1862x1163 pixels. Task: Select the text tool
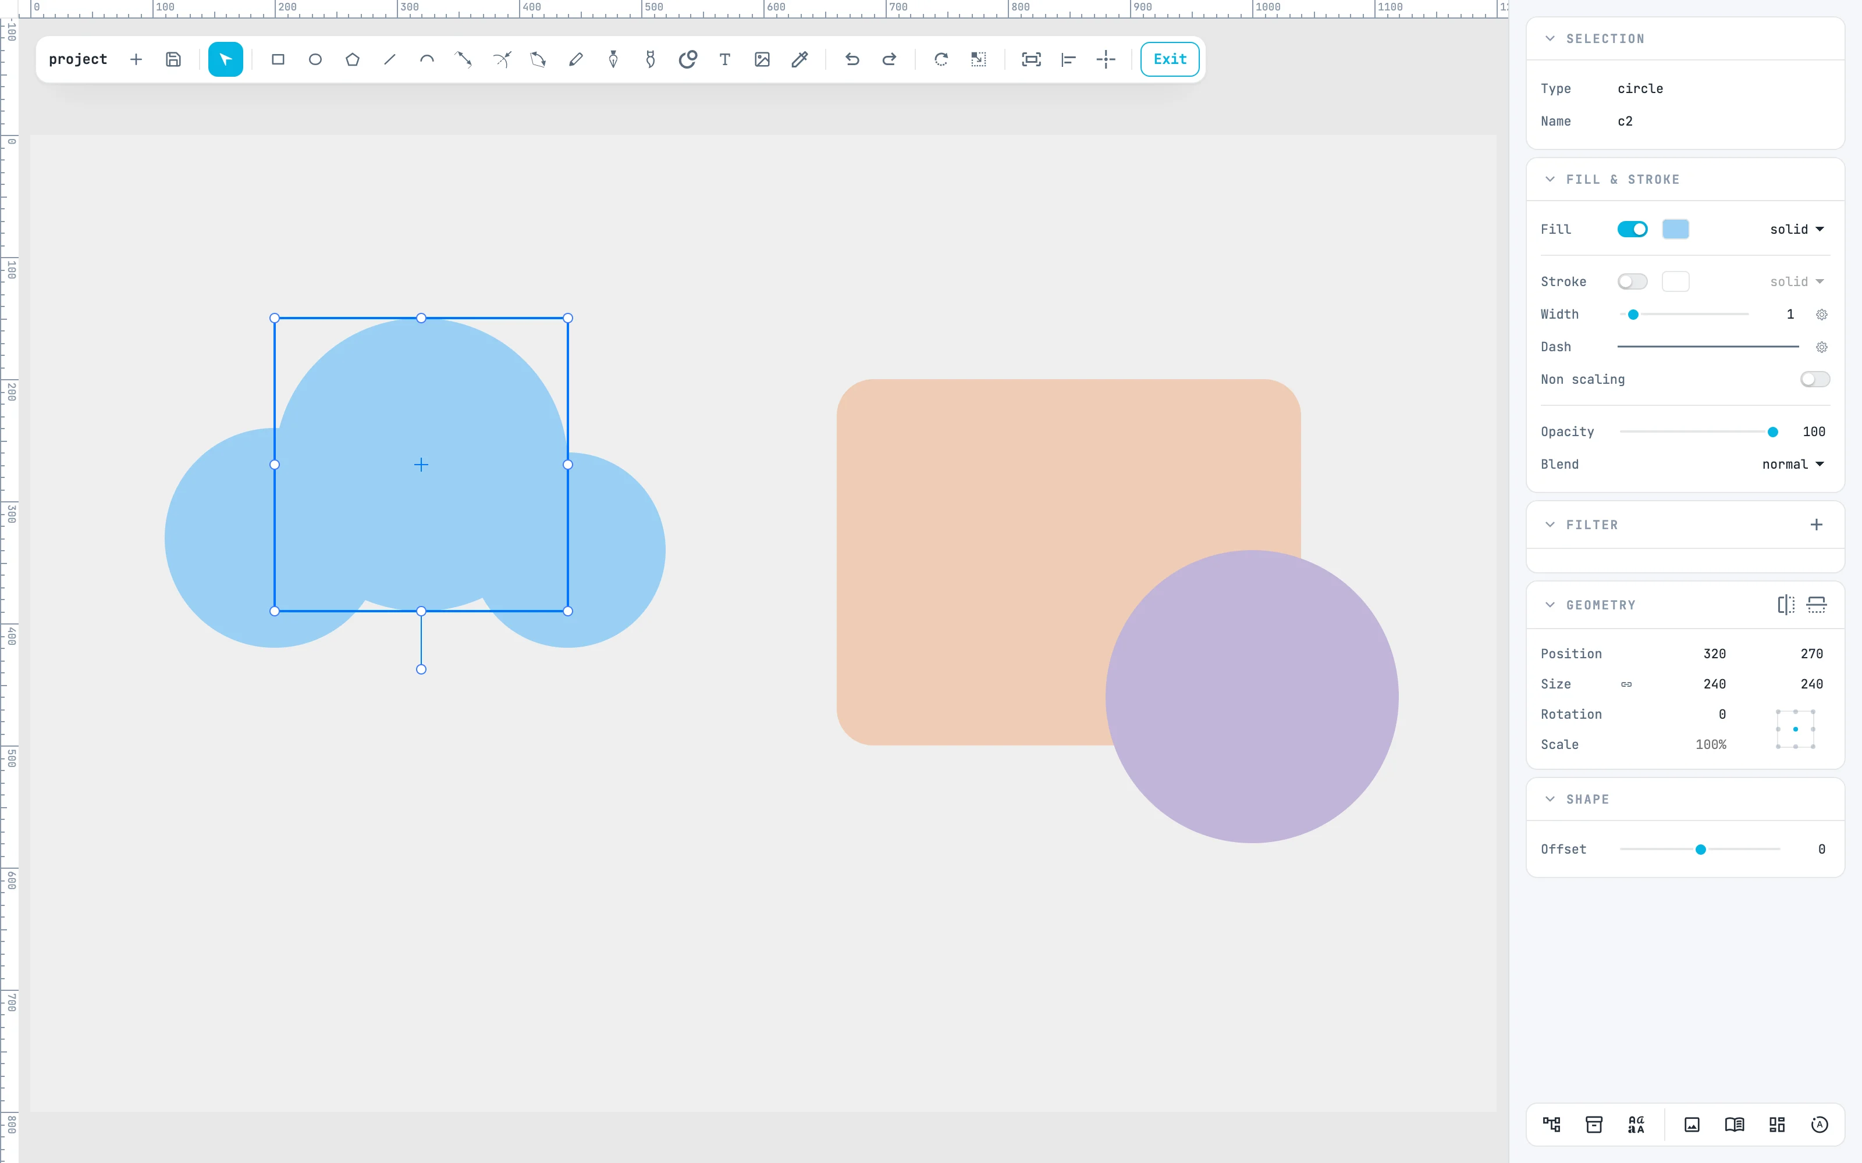(x=725, y=59)
